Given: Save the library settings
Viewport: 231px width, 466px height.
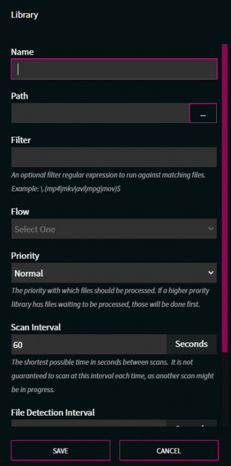Looking at the screenshot, I should [x=61, y=450].
